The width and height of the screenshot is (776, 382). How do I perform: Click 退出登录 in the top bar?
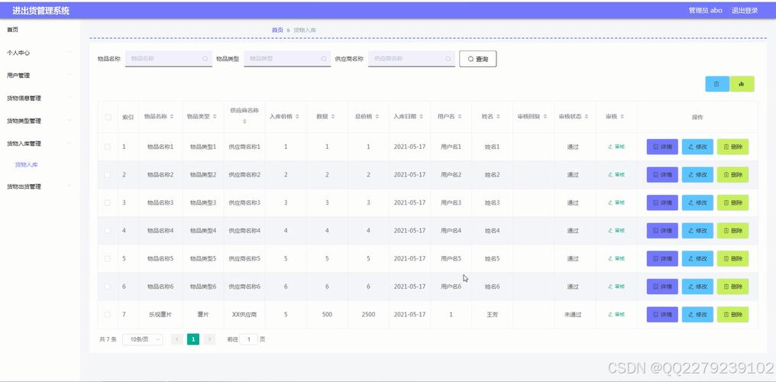(x=745, y=11)
